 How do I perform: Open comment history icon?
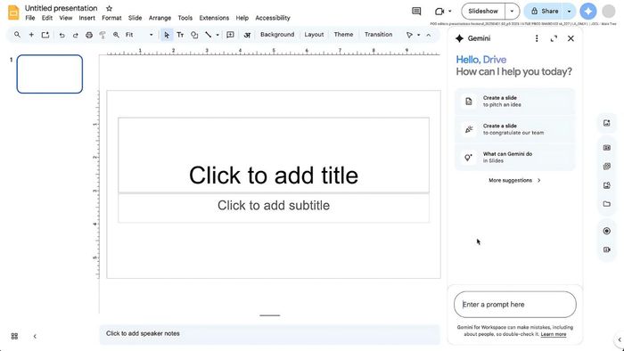(x=416, y=11)
